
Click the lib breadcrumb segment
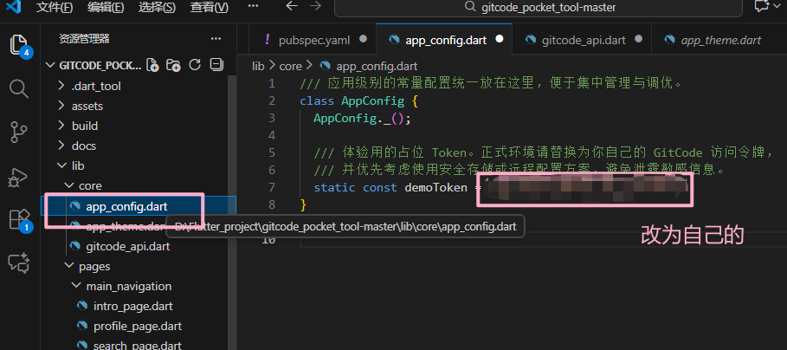tap(258, 67)
